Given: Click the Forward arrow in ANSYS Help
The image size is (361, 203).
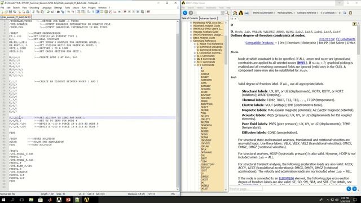Looking at the screenshot, I should 191,13.
